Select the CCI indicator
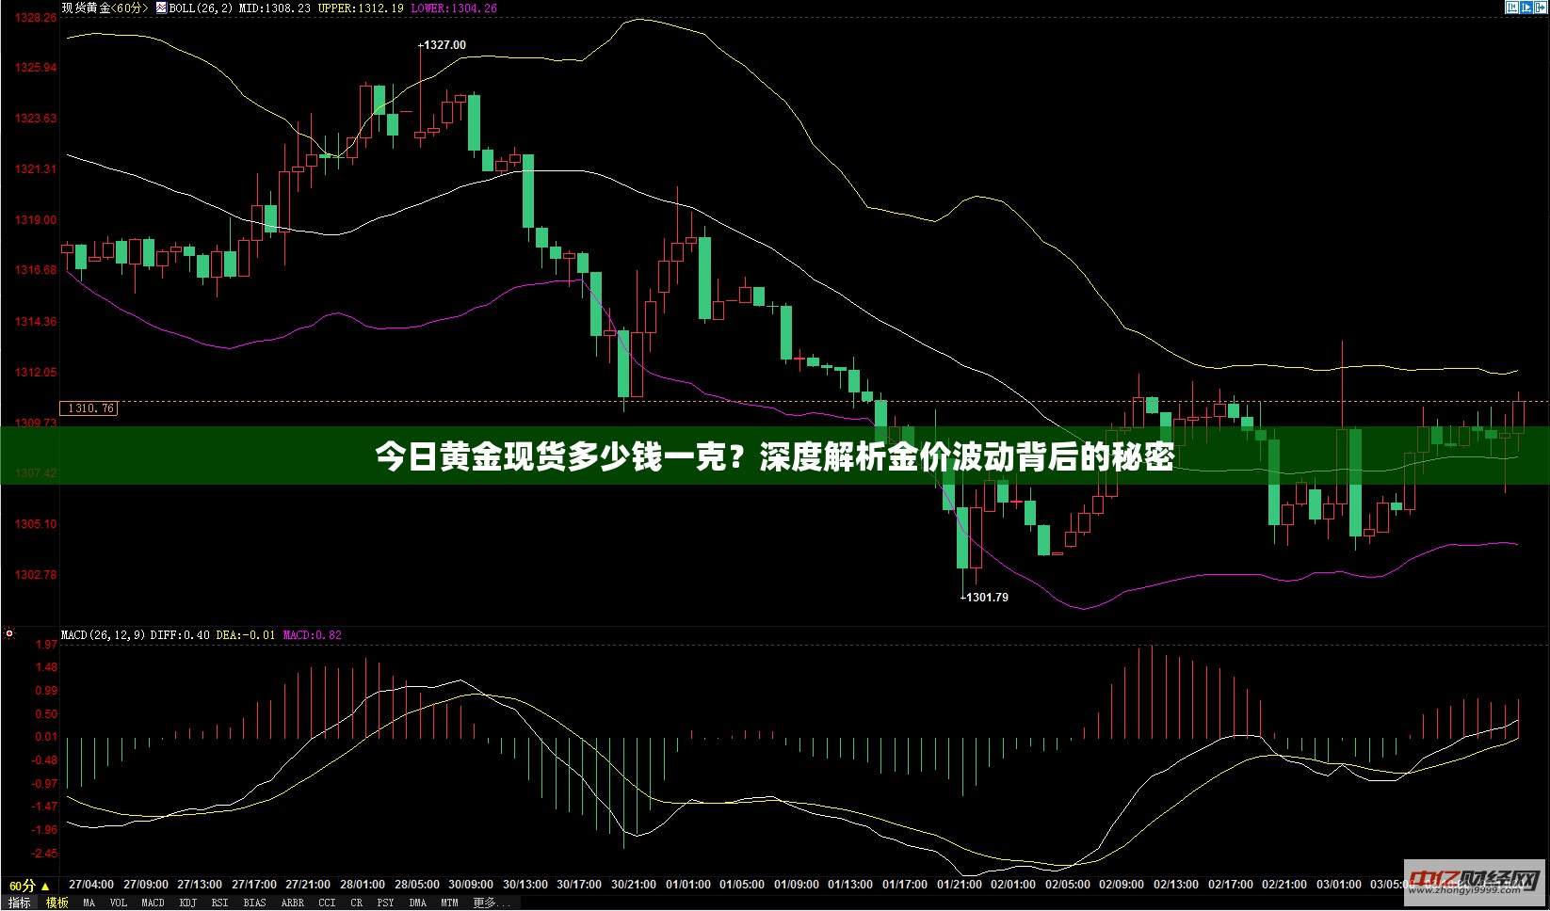 coord(327,903)
